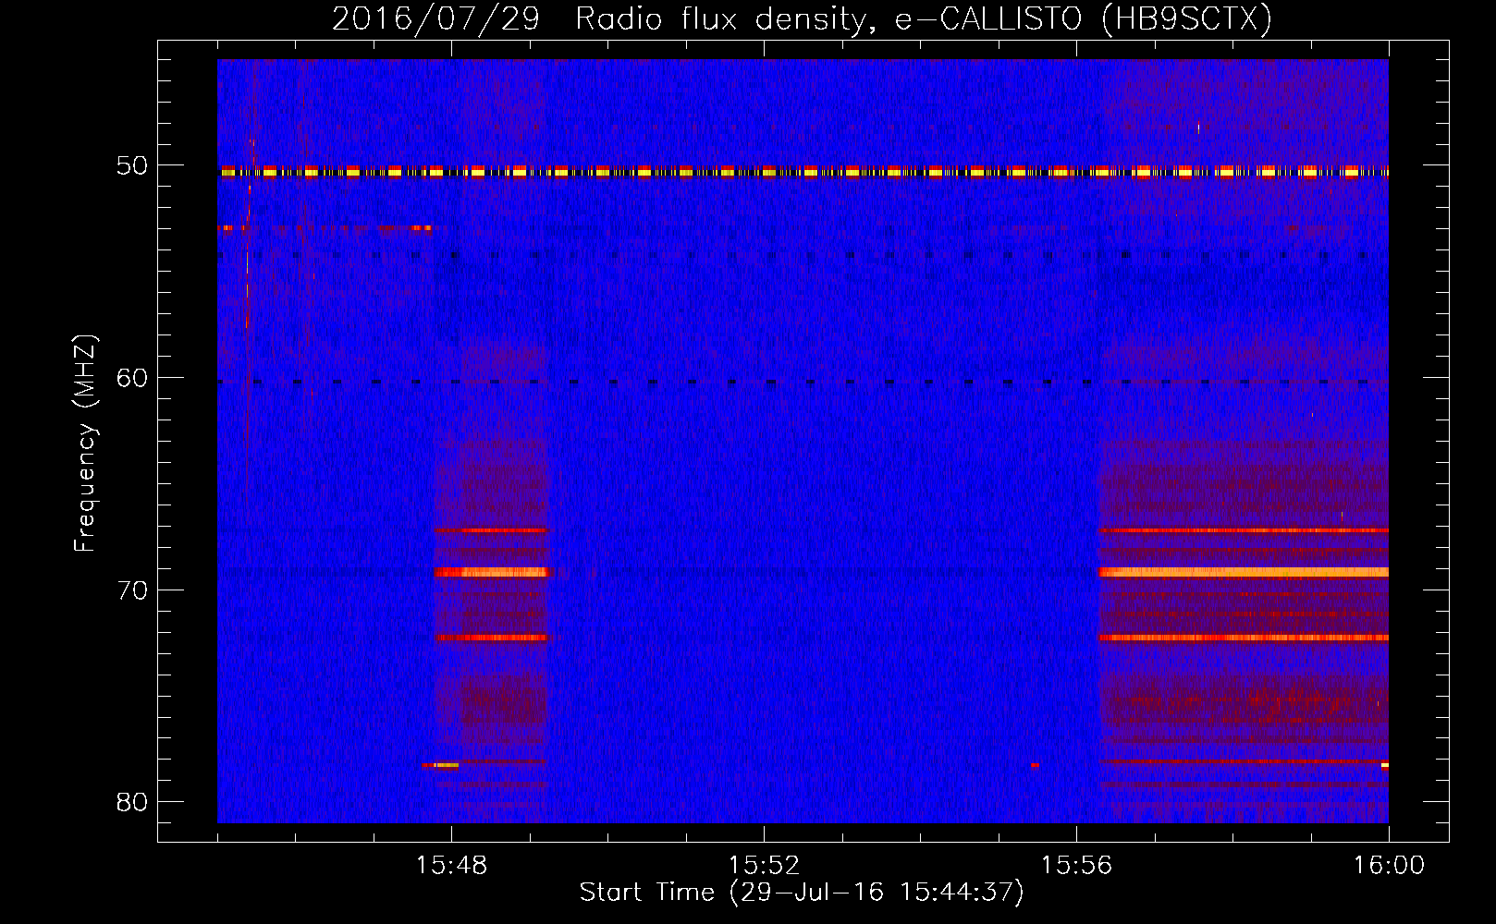Click the "Start Time (29-Jul-16 15:44:37)" label
The width and height of the screenshot is (1496, 924).
(802, 893)
